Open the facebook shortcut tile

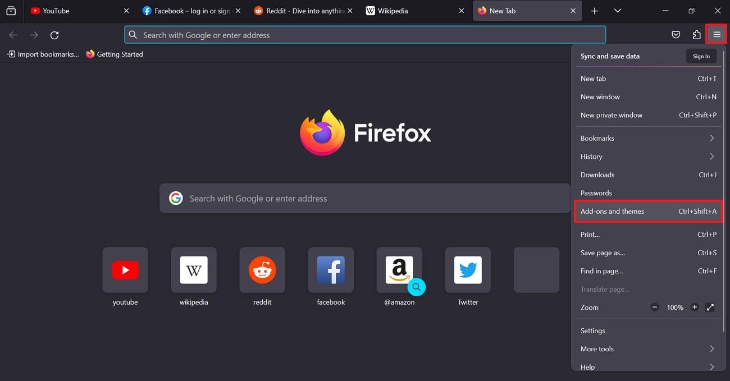pyautogui.click(x=331, y=270)
